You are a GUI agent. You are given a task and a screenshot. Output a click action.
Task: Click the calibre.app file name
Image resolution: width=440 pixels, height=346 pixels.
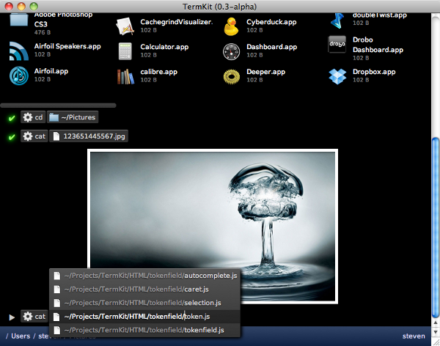pos(159,72)
